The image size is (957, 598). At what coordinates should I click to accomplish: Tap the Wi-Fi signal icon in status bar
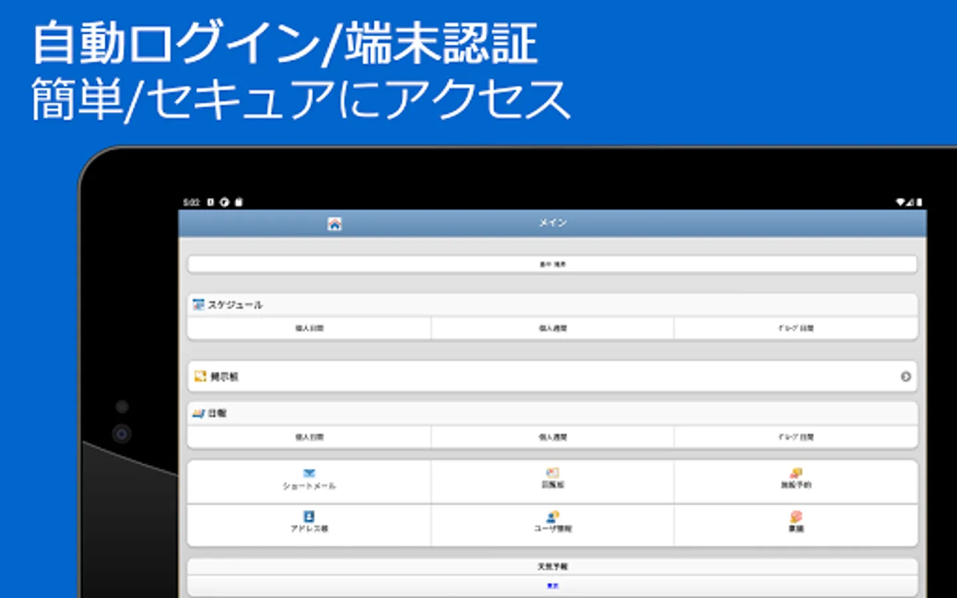coord(901,202)
